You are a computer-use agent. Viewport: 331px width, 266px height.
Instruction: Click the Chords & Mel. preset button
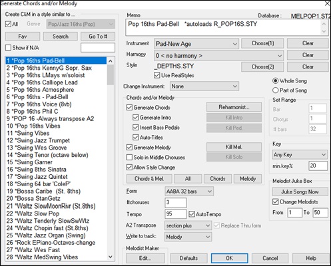click(149, 179)
